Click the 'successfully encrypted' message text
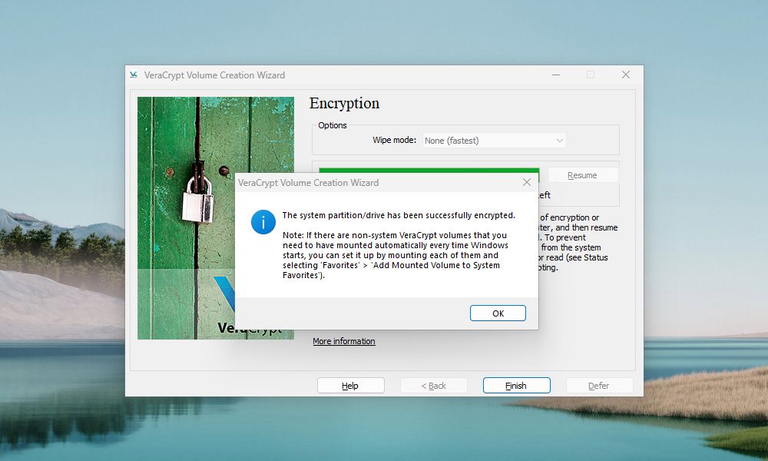 [399, 215]
